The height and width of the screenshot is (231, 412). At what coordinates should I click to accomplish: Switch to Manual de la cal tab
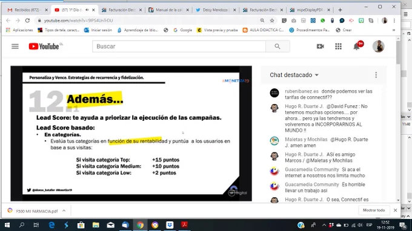coord(168,10)
